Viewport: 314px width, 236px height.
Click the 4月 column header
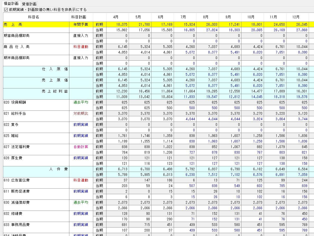116,17
